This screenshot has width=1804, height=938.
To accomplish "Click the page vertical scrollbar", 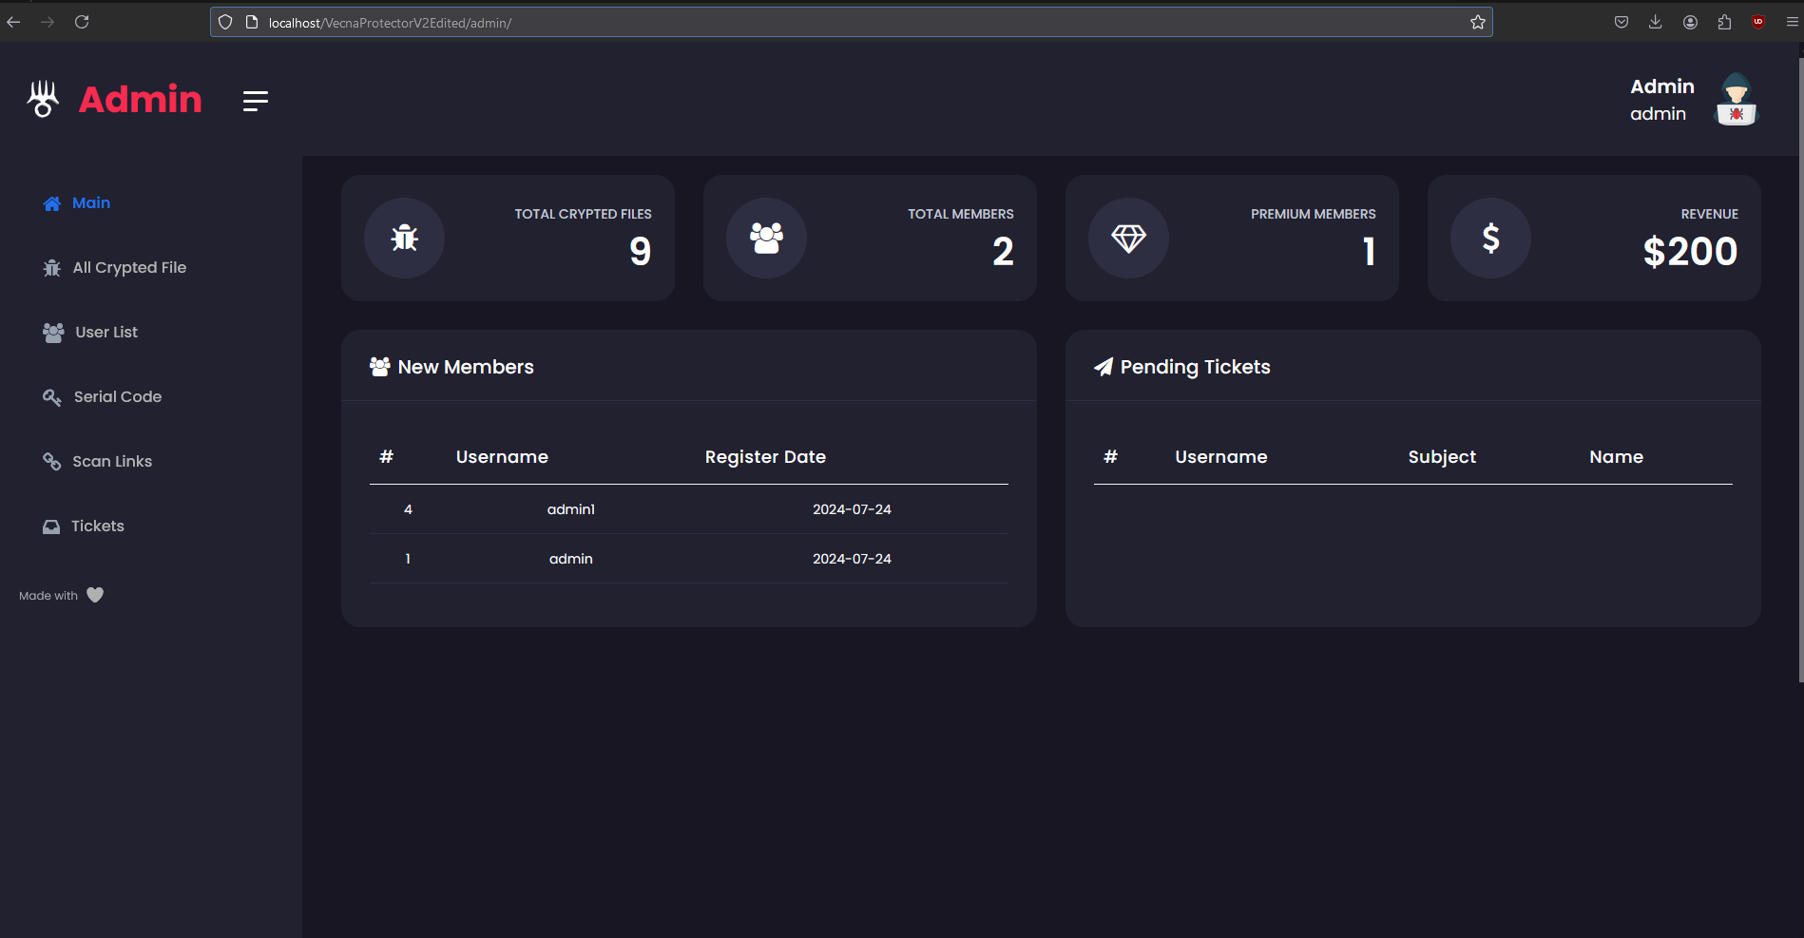I will coord(1800,371).
